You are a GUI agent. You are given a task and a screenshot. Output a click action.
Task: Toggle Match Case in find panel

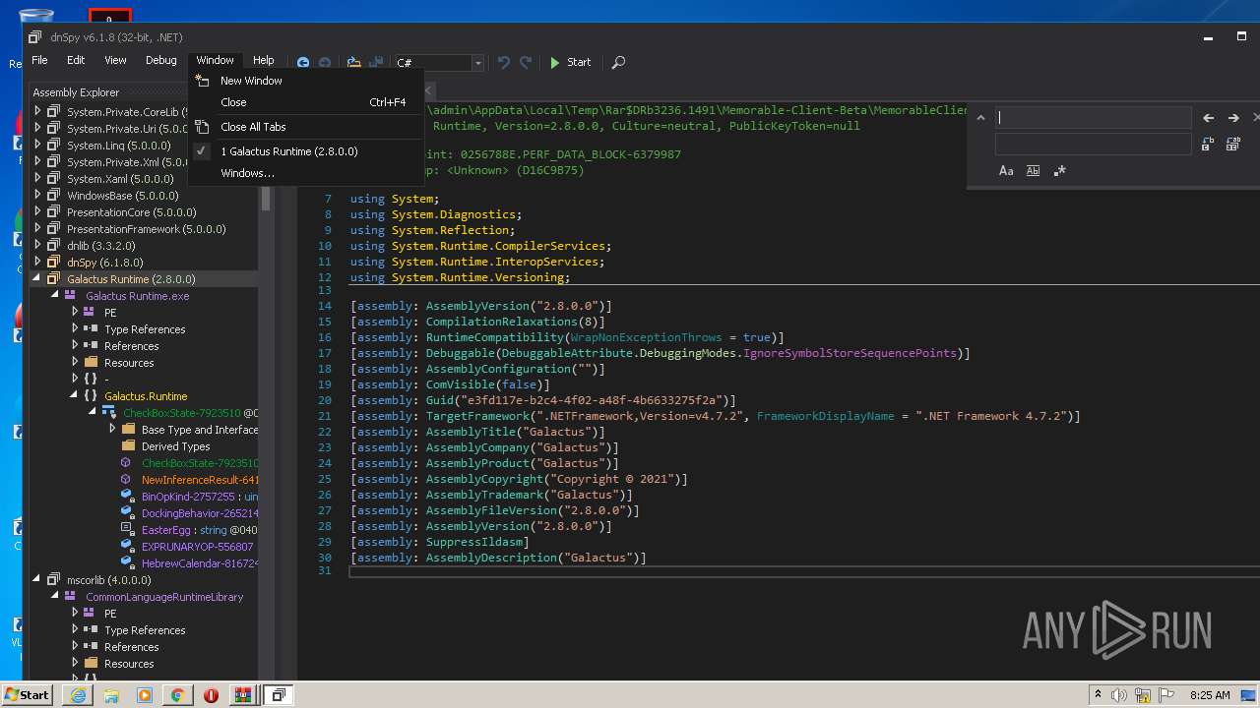coord(1006,170)
